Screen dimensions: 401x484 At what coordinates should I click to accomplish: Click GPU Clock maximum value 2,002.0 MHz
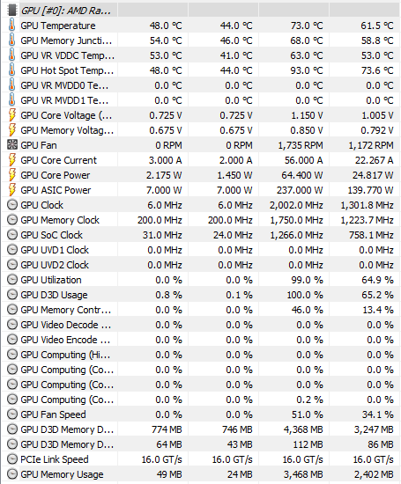[x=296, y=205]
